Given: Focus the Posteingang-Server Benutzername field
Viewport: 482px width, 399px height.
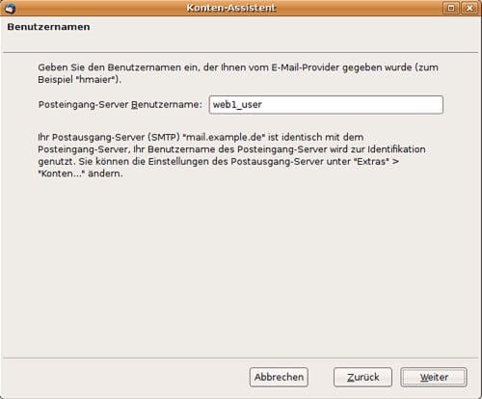Looking at the screenshot, I should tap(326, 105).
